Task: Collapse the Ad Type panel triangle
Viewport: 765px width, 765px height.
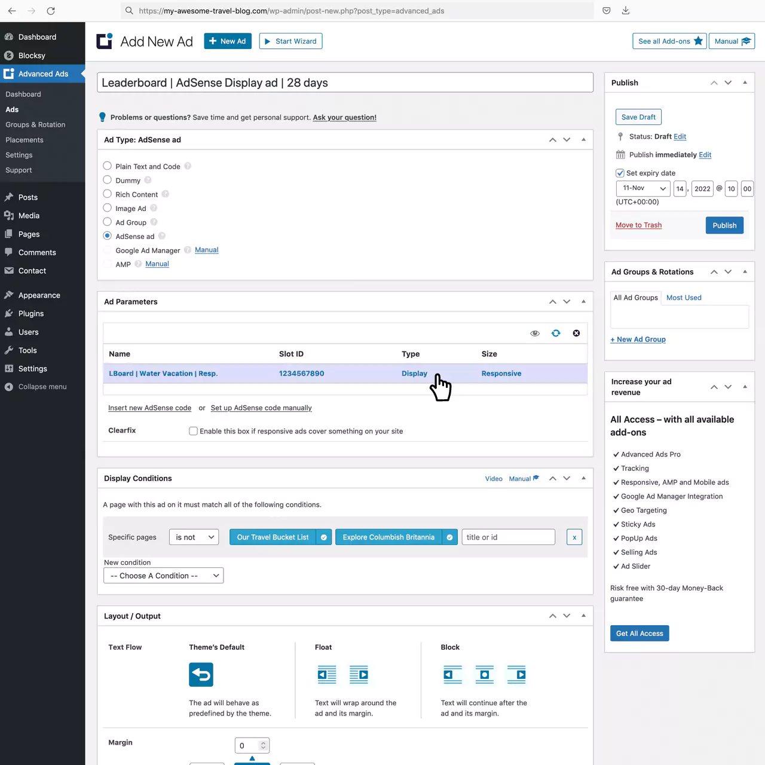Action: click(x=583, y=140)
